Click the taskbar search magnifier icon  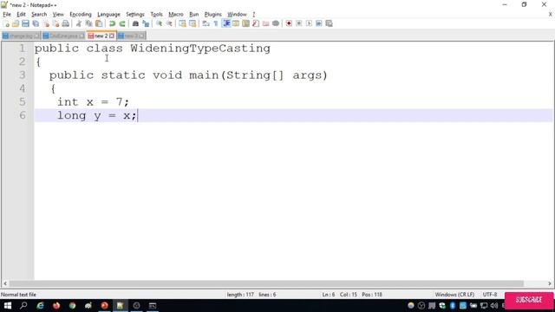point(23,306)
